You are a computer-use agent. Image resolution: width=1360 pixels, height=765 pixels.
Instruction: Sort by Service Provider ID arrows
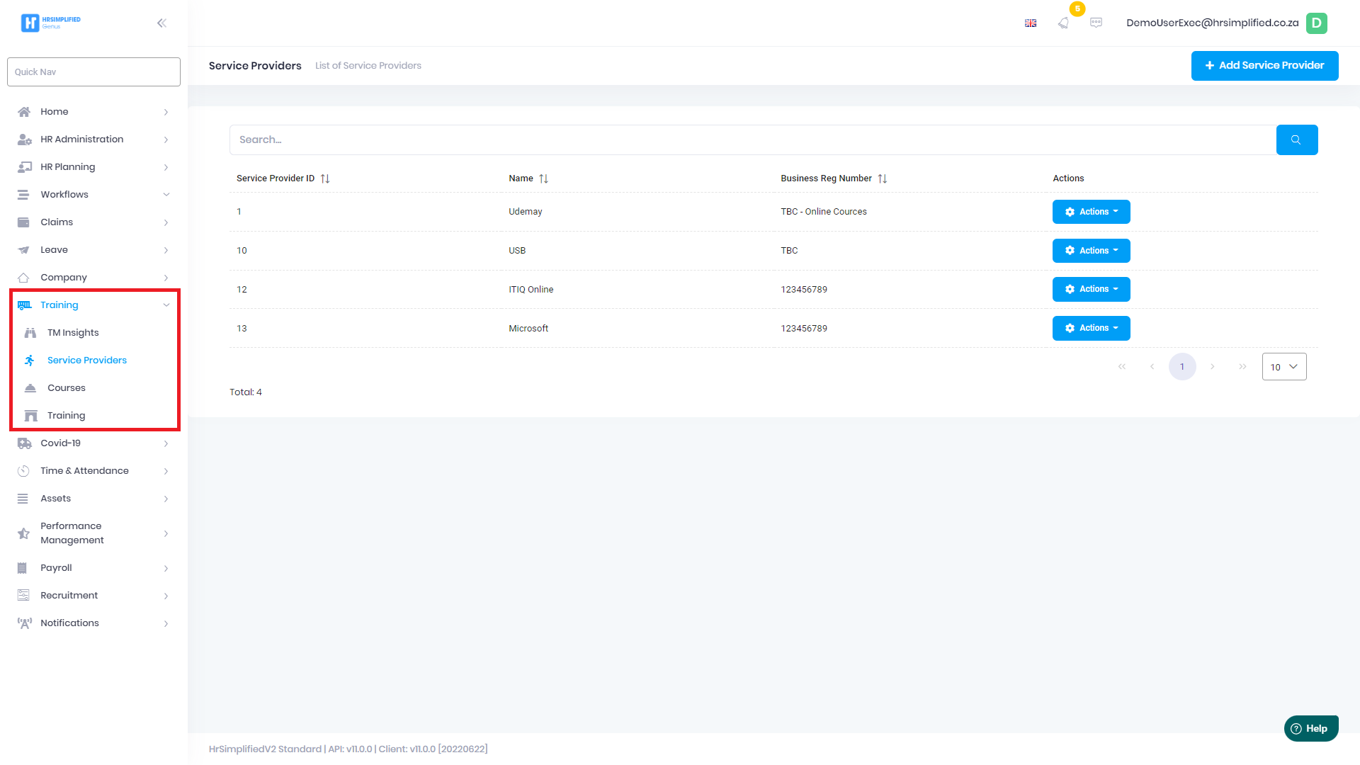(325, 178)
